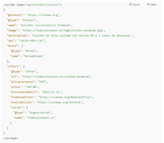
Task: Click the "RelaxDreams" brand name value
Action: [x=34, y=56]
